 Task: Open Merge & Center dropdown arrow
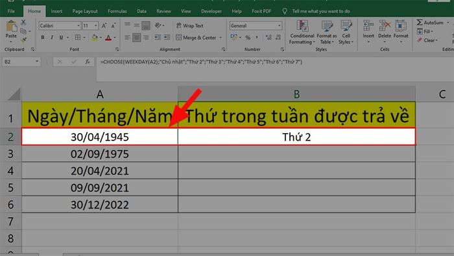(221, 38)
